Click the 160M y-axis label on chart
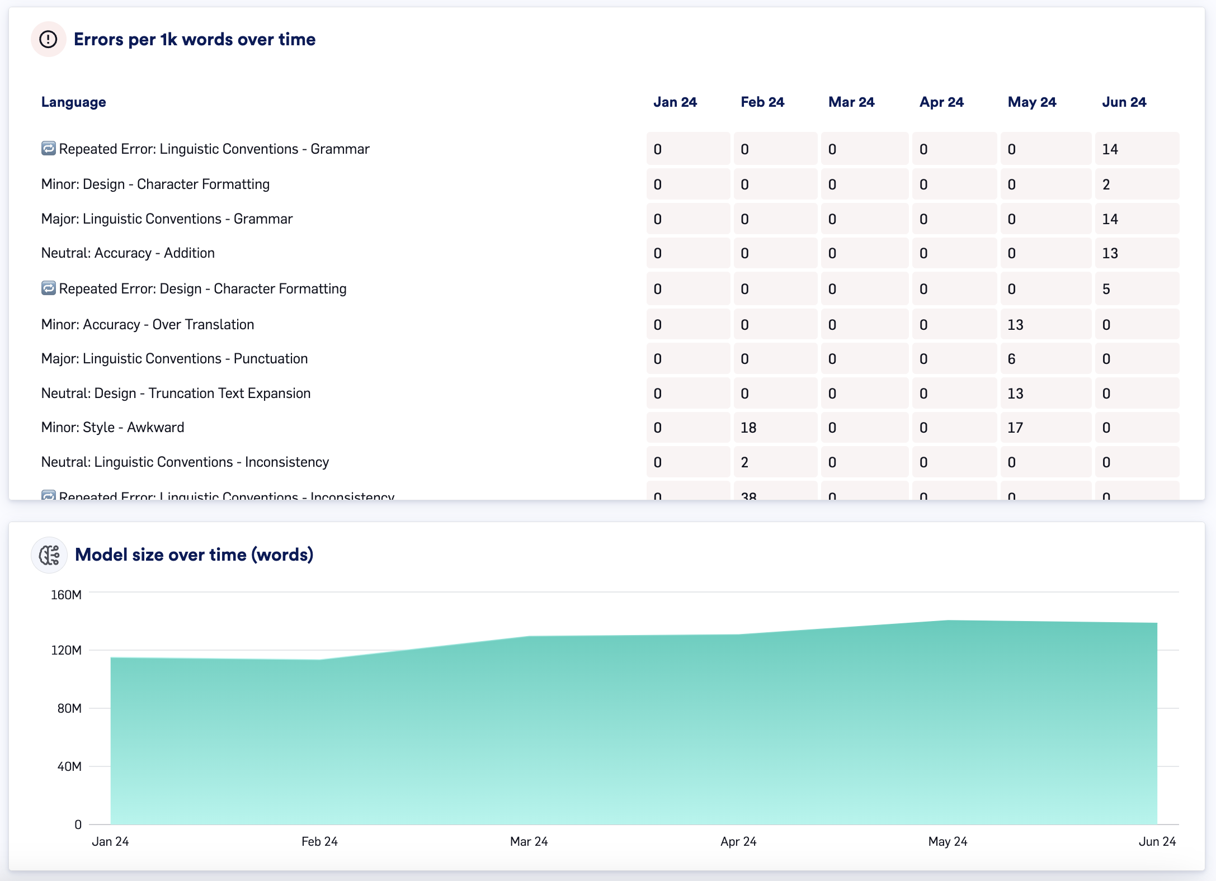Screen dimensions: 1216x881 coord(66,595)
